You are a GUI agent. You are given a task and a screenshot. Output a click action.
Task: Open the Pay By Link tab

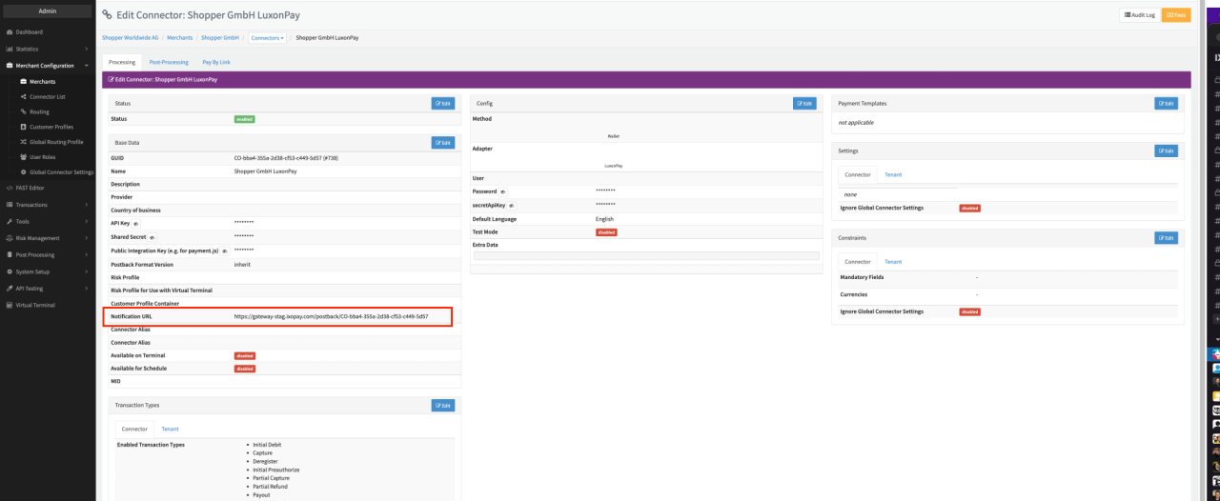215,62
